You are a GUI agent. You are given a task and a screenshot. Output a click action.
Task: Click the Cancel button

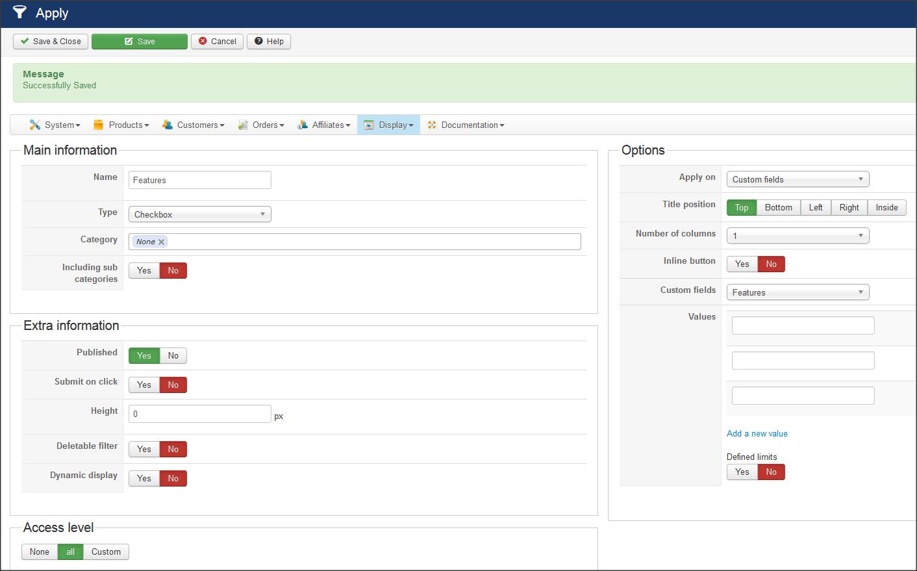tap(218, 42)
